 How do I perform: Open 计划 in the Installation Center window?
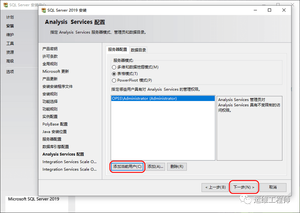pyautogui.click(x=10, y=17)
